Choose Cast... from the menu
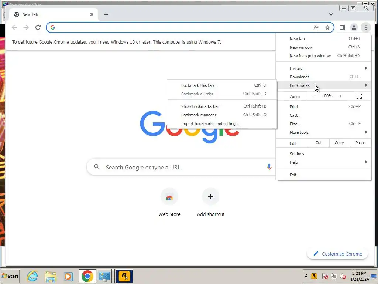Screen dimensions: 378x284 click(323, 115)
